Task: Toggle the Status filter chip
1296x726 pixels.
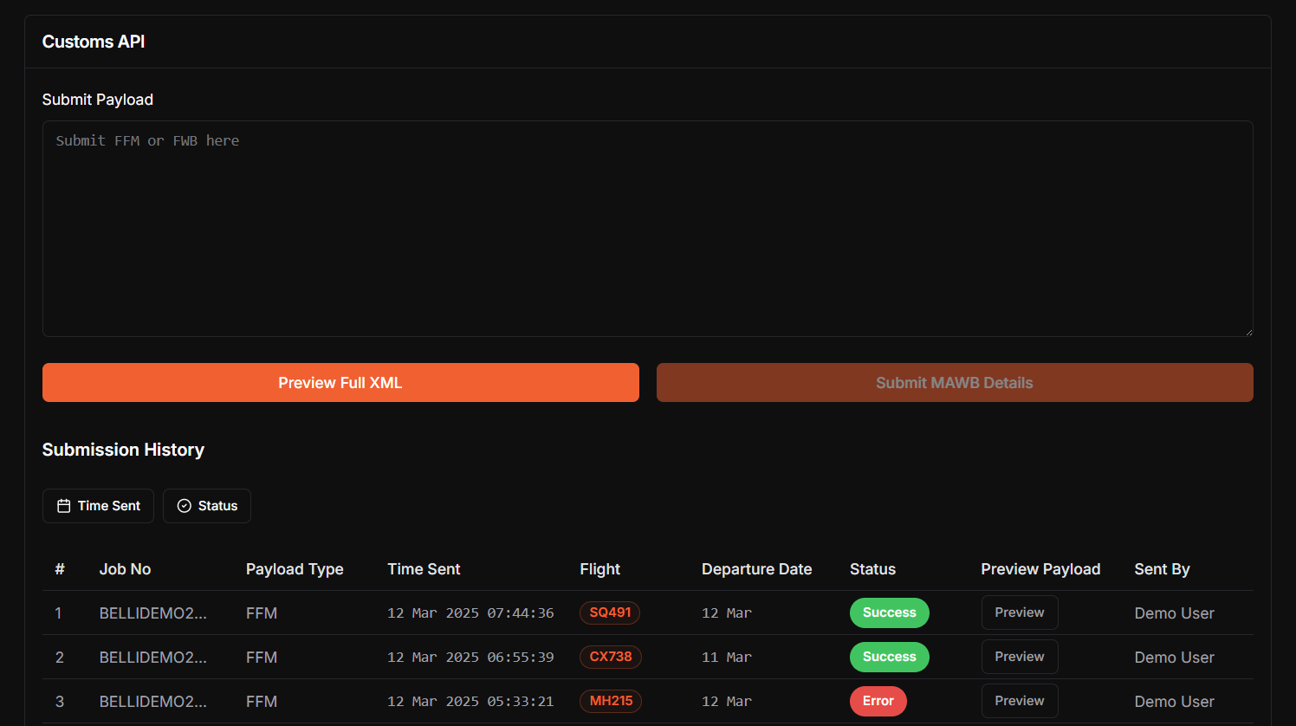Action: 206,505
